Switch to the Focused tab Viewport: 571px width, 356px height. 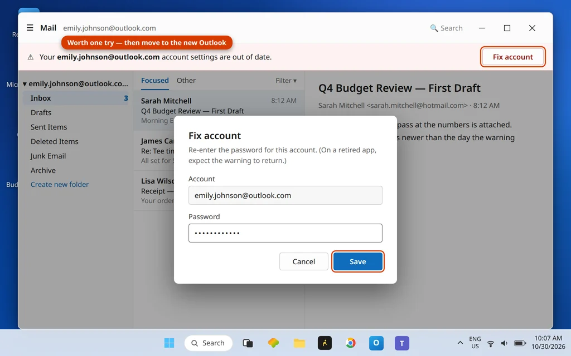click(x=155, y=80)
